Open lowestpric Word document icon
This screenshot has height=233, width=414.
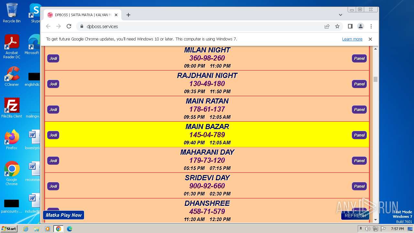tap(33, 140)
